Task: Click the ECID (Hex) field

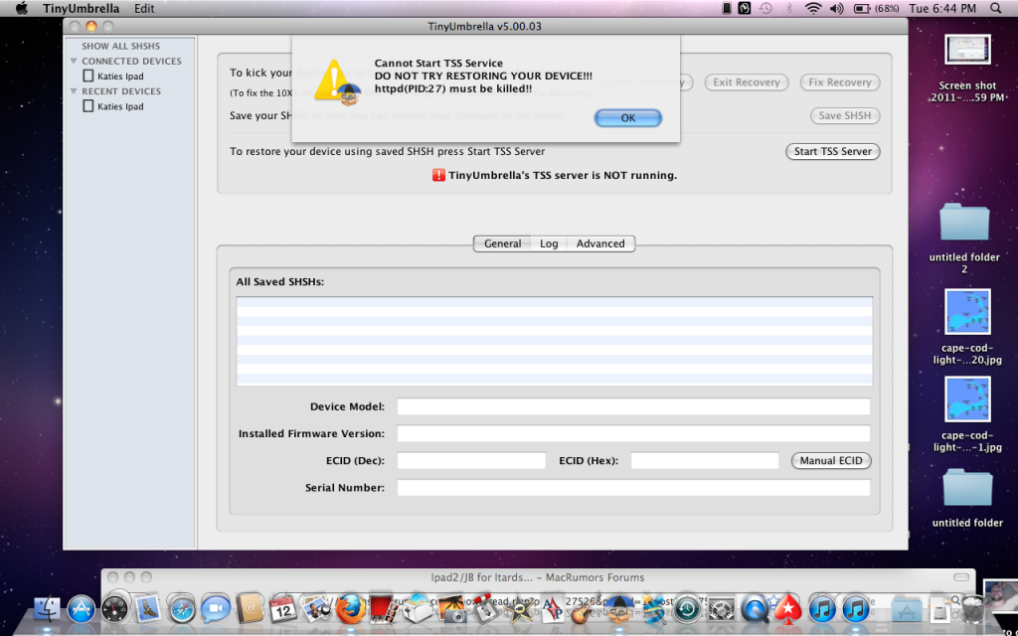Action: click(705, 461)
